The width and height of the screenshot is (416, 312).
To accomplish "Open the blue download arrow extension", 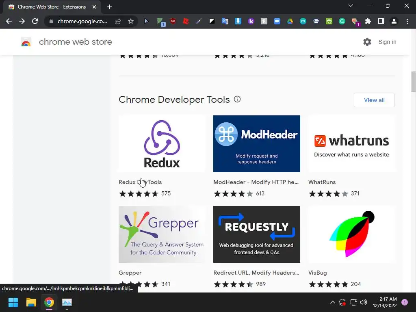I will (x=238, y=21).
